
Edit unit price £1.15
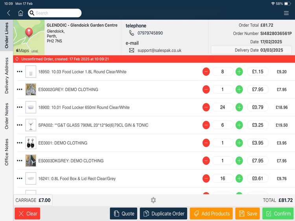(x=258, y=72)
